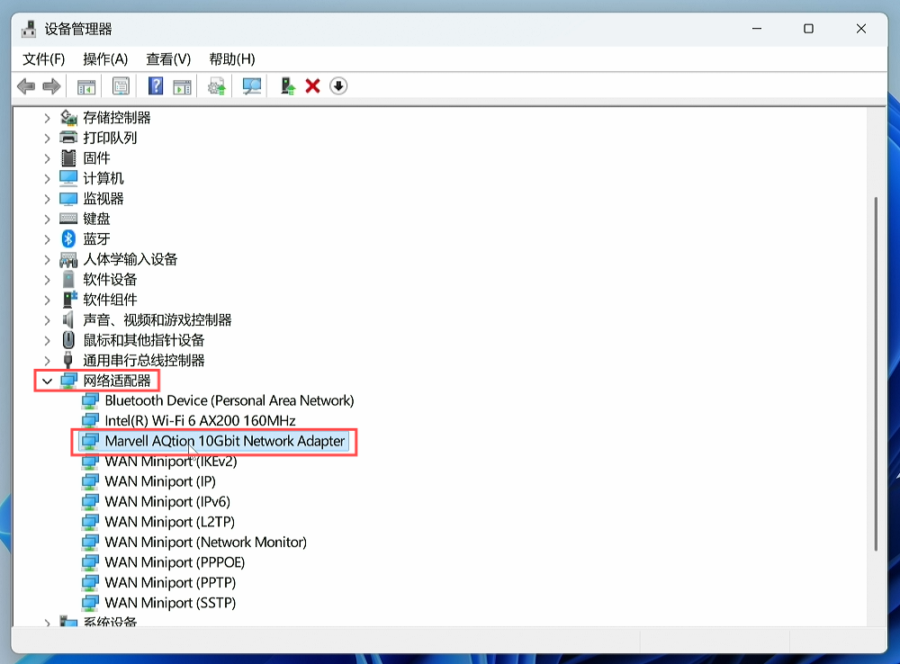Select the 固件 category label
Viewport: 900px width, 664px height.
coord(96,157)
